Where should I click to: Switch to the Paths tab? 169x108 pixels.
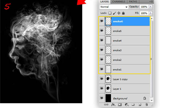click(133, 1)
